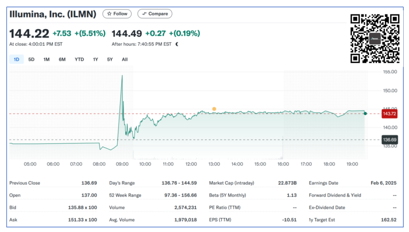Click the red 143.72 price label
The width and height of the screenshot is (409, 232).
tap(389, 114)
